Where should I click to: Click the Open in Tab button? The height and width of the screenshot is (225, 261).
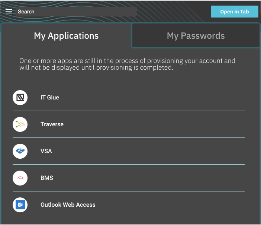tap(234, 12)
